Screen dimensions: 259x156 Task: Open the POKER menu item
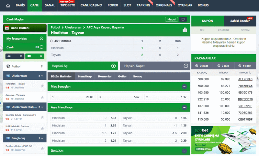[x=113, y=5]
